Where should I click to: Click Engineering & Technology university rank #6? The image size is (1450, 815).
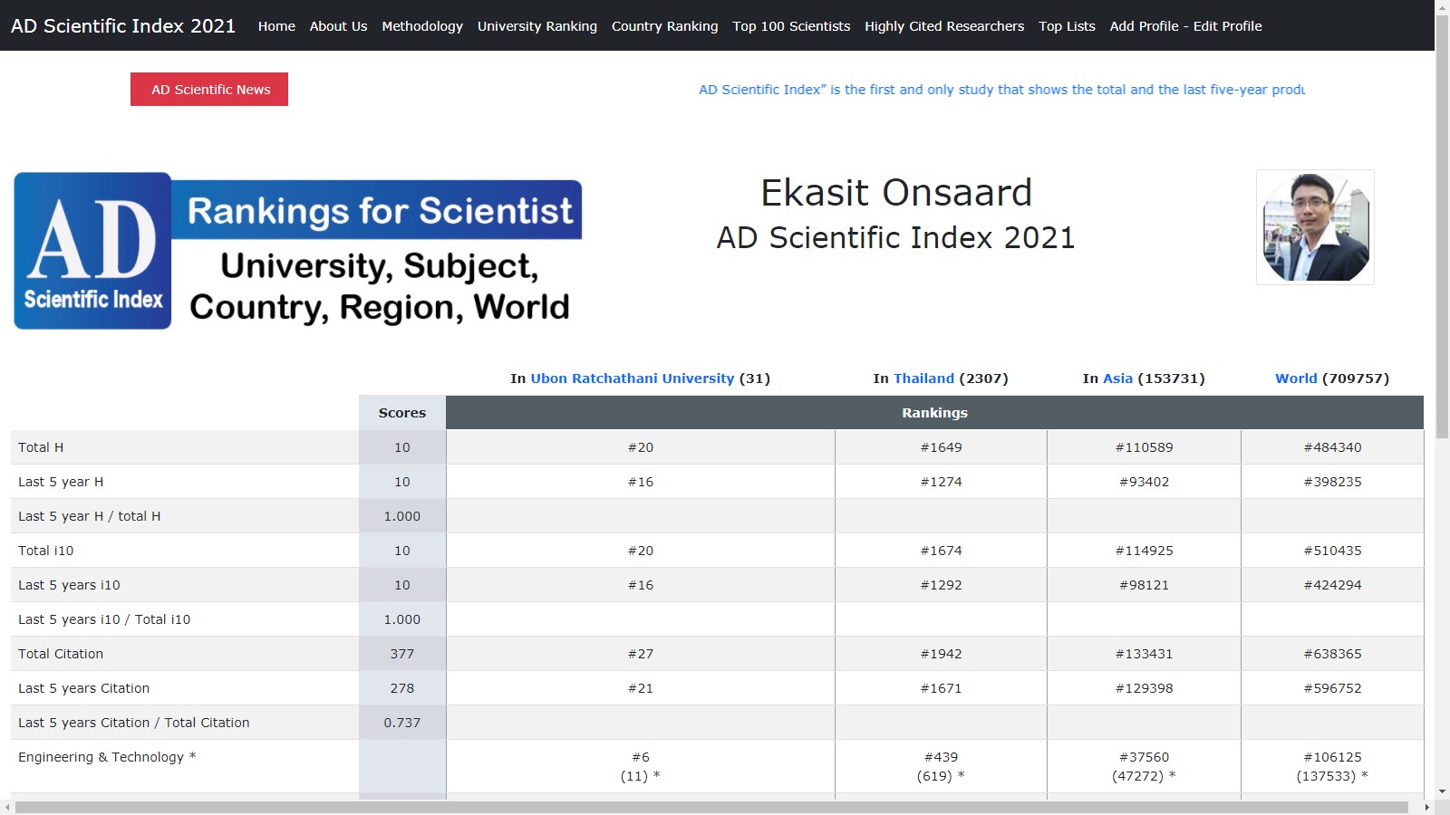641,757
